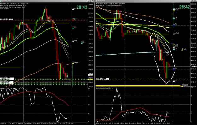197x125 pixels.
Task: Click the left chart window title icon
Action: 1,1
